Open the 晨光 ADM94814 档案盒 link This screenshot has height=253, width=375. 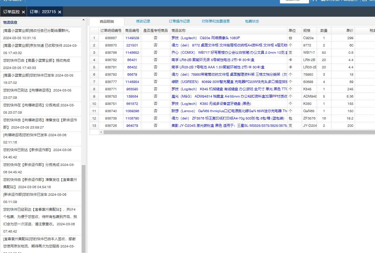229,96
